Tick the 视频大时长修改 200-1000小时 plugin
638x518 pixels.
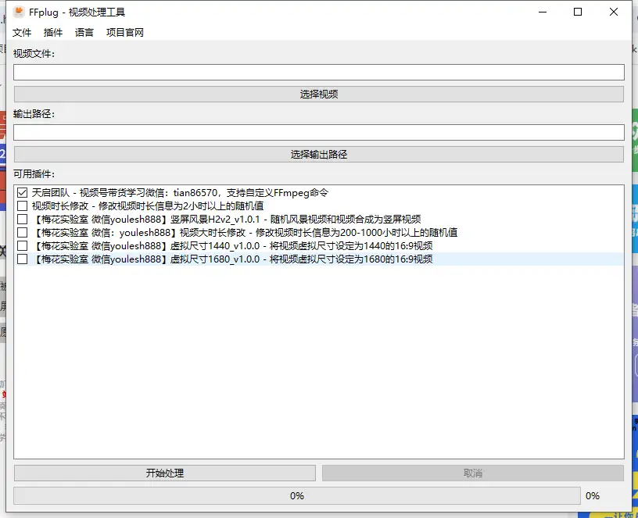click(23, 233)
